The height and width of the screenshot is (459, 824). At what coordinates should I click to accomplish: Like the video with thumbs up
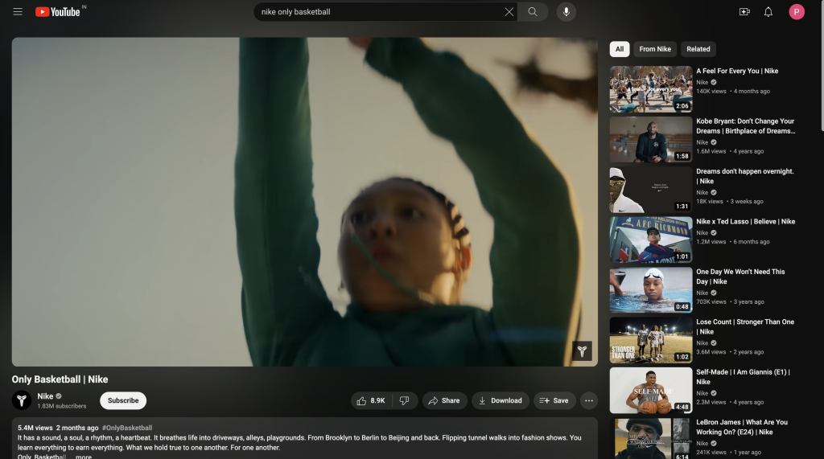(x=371, y=400)
